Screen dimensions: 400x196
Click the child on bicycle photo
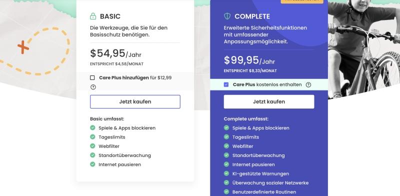click(364, 48)
